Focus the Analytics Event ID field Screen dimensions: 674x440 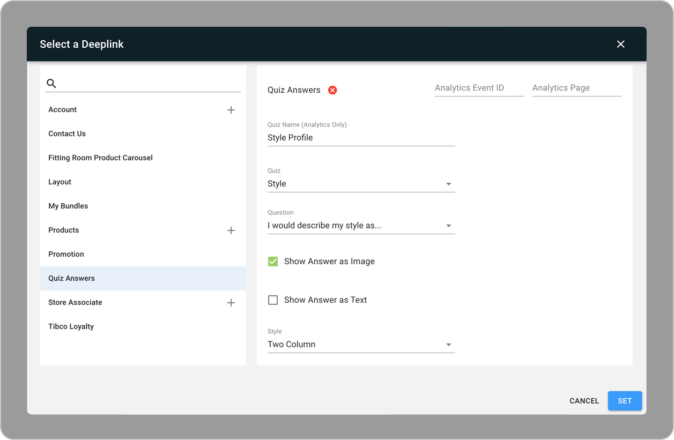point(479,88)
